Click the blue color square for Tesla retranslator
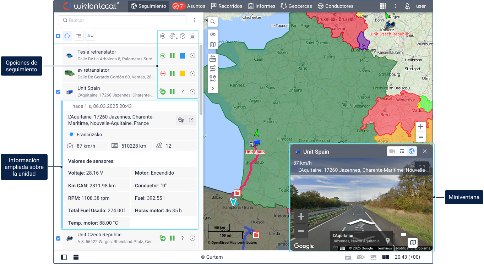The height and width of the screenshot is (264, 484). click(183, 56)
